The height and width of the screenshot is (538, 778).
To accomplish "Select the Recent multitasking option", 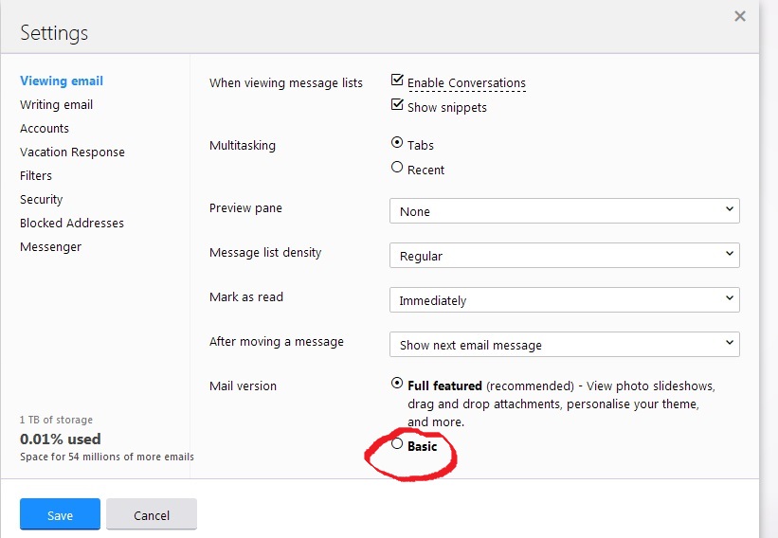I will (397, 168).
